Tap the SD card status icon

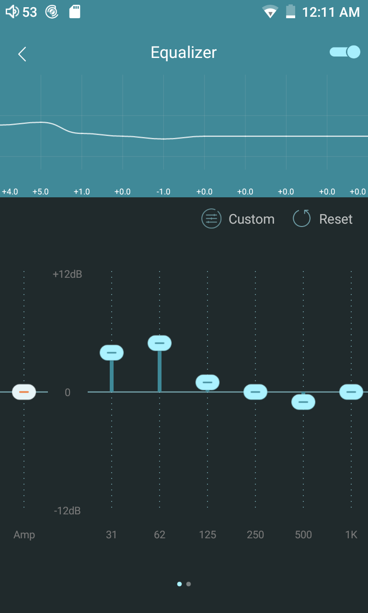75,12
